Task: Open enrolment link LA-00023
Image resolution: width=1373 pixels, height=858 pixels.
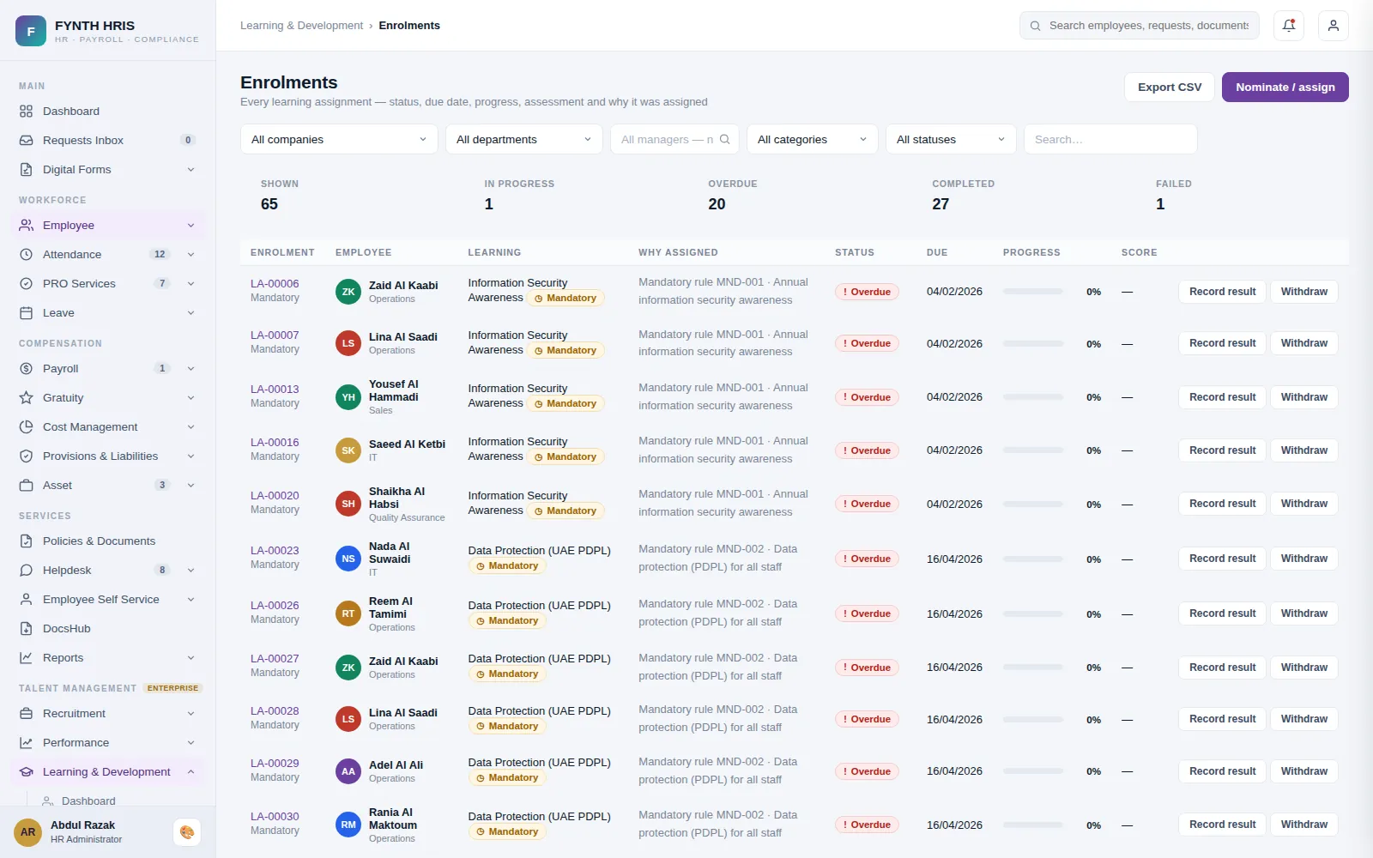Action: (275, 551)
